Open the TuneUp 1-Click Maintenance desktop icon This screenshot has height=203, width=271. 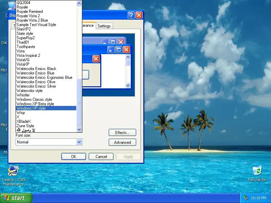14,175
